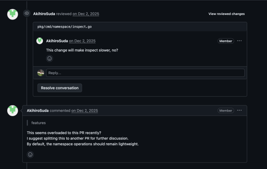This screenshot has width=267, height=169.
Task: Click the AkihiroSuda username in the review header
Action: pyautogui.click(x=44, y=14)
